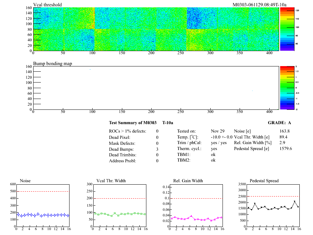Image resolution: width=313 pixels, height=235 pixels.
Task: Select the Temp value -10.0 +- 0.0
Action: 221,137
